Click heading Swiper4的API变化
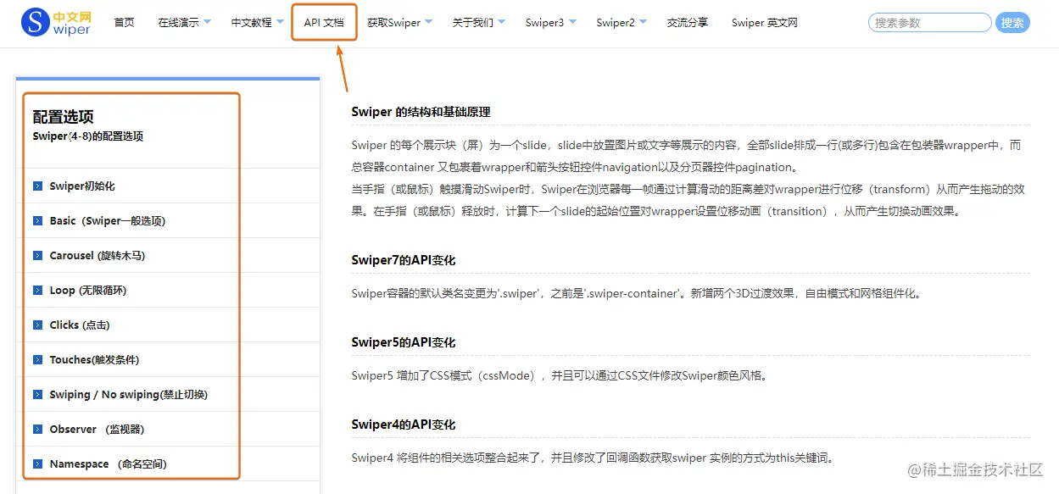Screen dimensions: 1059x494 [x=404, y=425]
